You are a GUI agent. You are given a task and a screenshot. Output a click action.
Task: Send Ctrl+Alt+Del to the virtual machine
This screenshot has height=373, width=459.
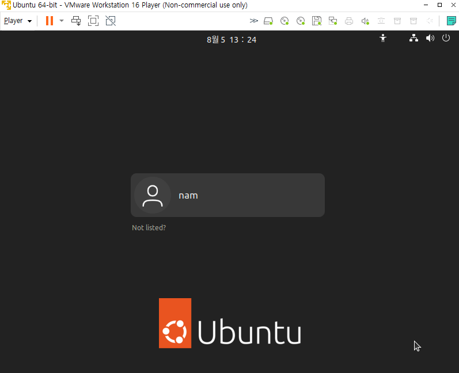coord(76,21)
